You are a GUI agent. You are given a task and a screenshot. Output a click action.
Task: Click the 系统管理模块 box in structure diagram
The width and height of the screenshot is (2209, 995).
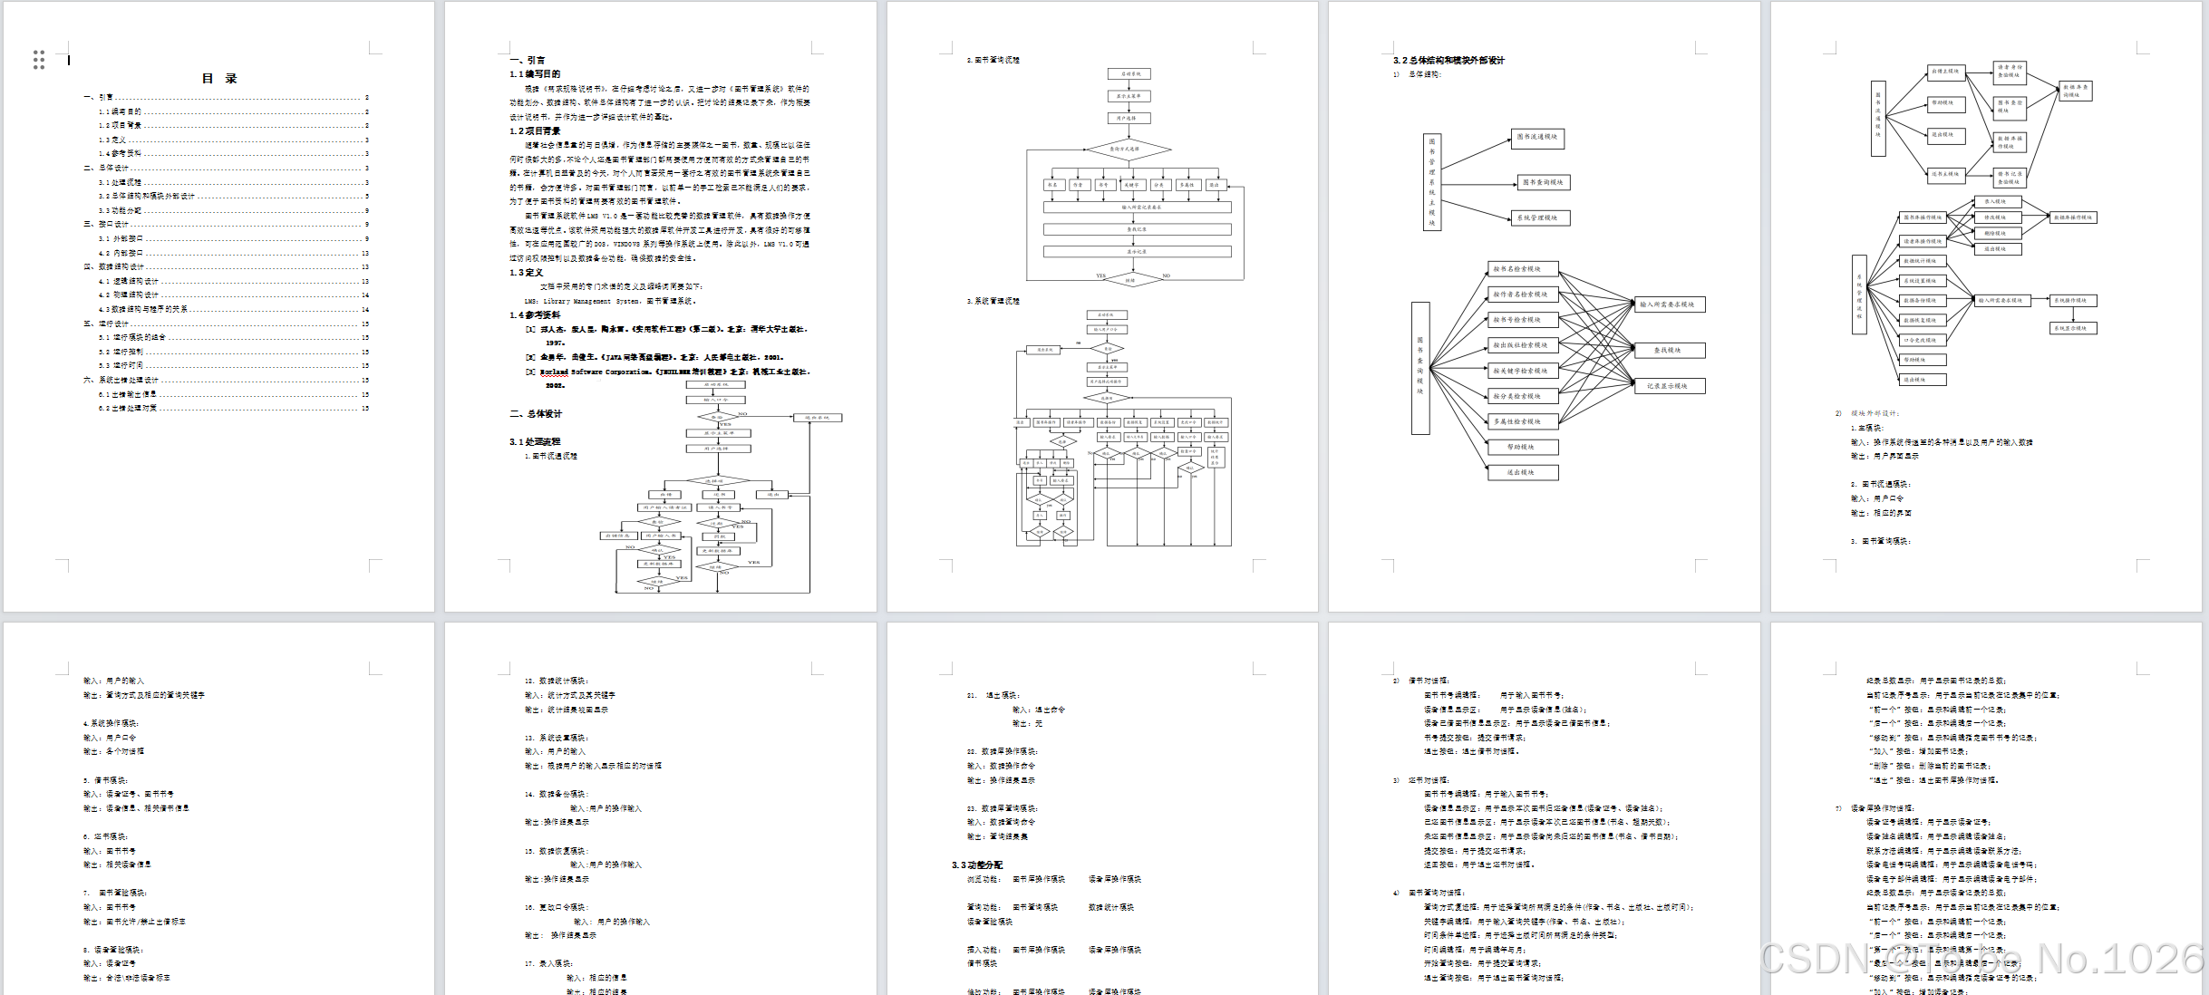pyautogui.click(x=1540, y=217)
